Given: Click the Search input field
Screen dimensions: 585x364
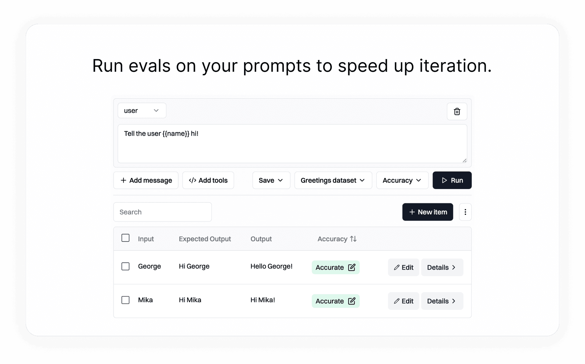Looking at the screenshot, I should point(162,212).
